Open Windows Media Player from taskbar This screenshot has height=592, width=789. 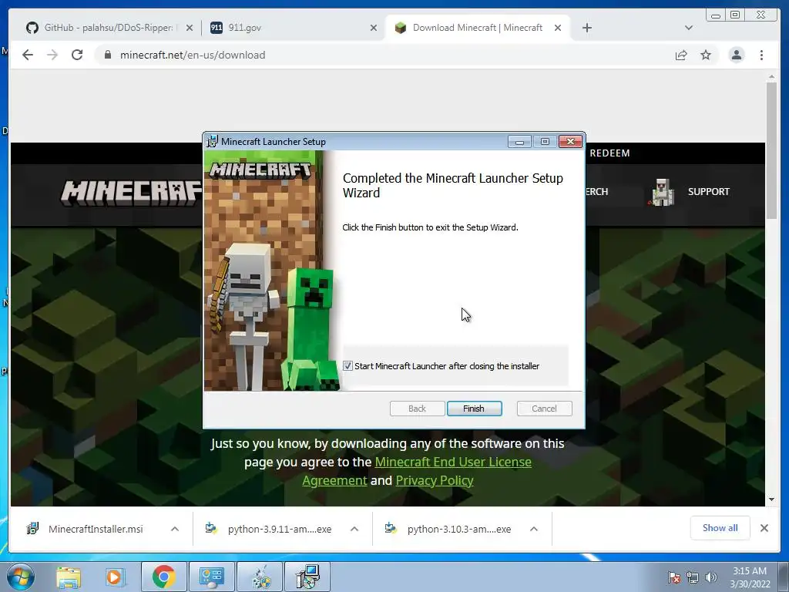[115, 577]
